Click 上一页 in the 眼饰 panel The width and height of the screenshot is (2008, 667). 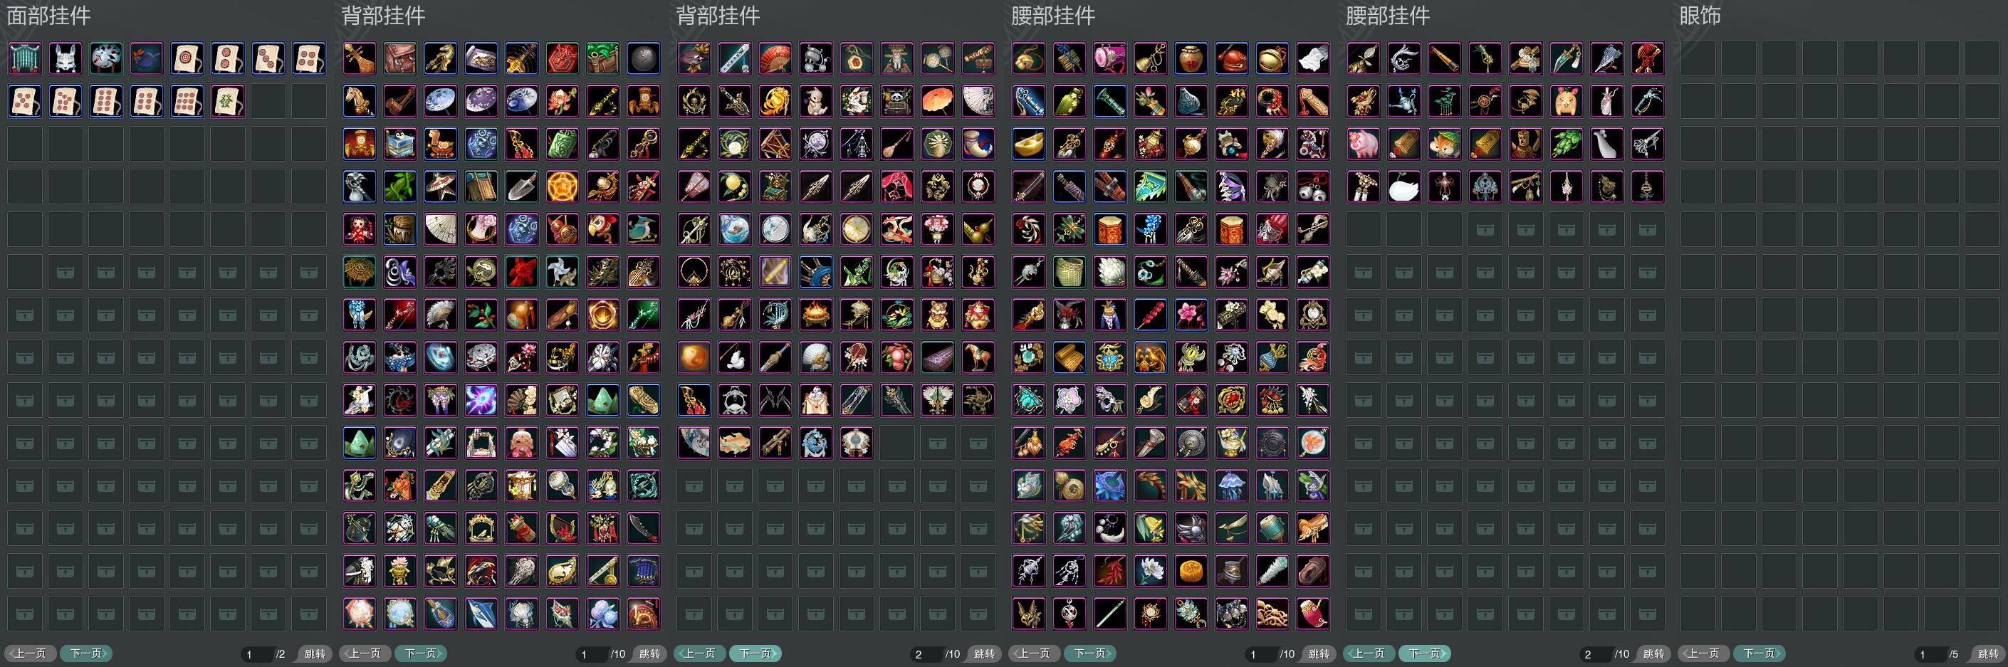click(1704, 653)
